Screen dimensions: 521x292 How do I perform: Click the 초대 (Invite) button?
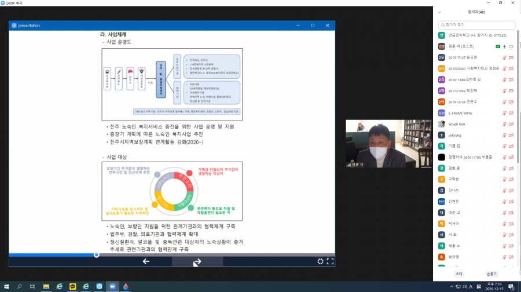point(459,273)
